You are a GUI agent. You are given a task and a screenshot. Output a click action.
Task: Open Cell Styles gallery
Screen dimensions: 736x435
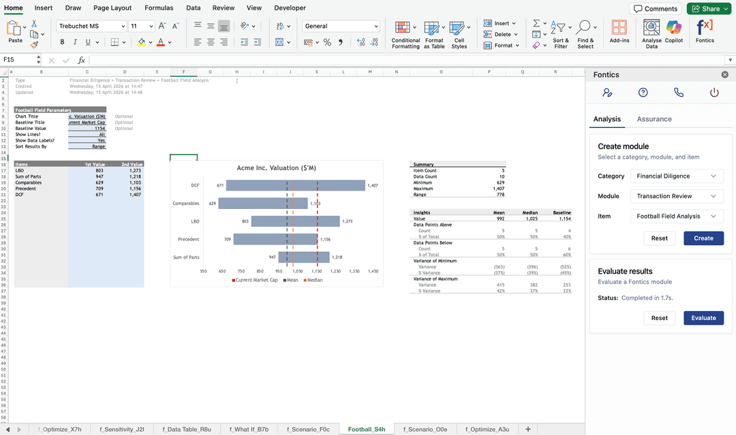(x=459, y=35)
